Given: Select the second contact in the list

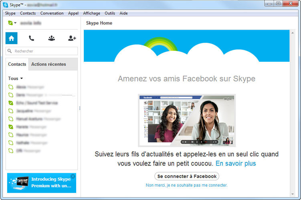Looking at the screenshot, I should tap(41, 95).
